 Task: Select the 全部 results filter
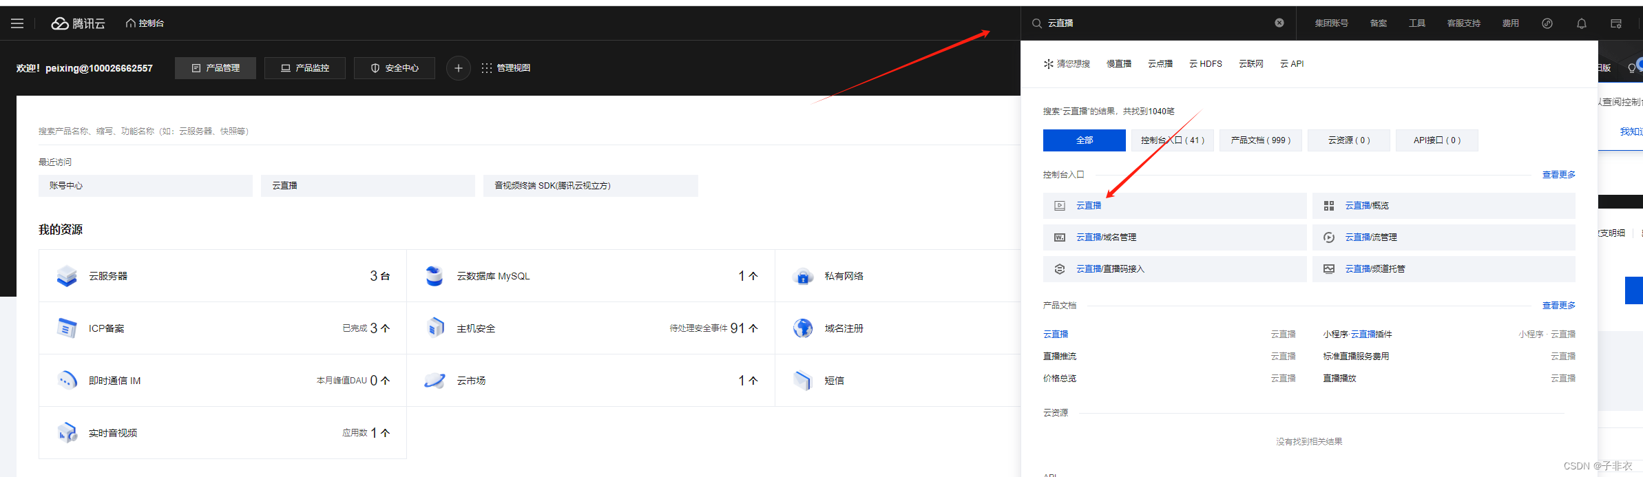pos(1085,140)
